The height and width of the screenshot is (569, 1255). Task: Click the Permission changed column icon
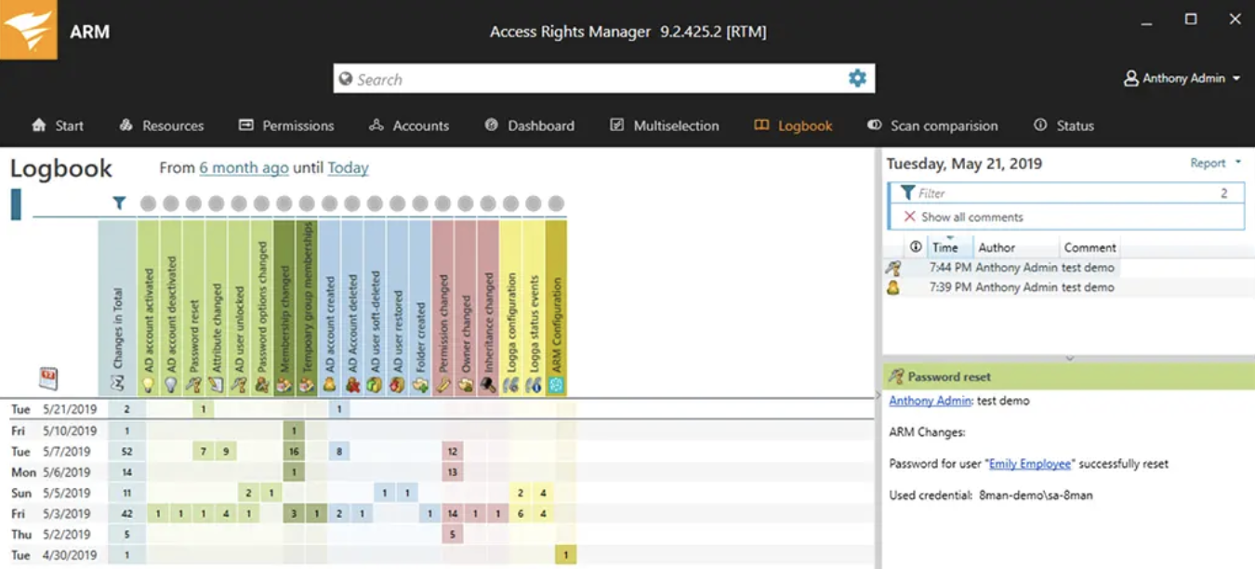[x=443, y=384]
